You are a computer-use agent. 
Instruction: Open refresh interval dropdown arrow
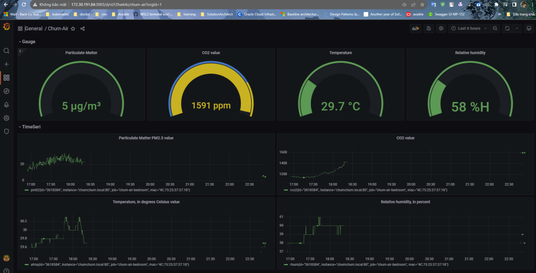(517, 29)
